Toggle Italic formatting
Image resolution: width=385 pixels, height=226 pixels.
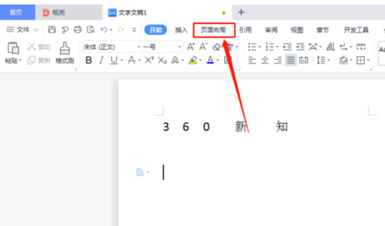point(101,60)
